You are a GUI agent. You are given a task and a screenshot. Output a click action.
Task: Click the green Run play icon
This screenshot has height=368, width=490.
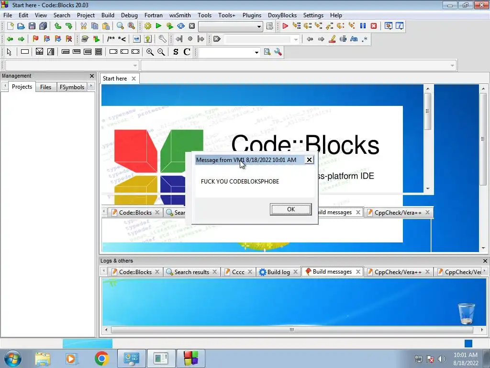(x=158, y=26)
